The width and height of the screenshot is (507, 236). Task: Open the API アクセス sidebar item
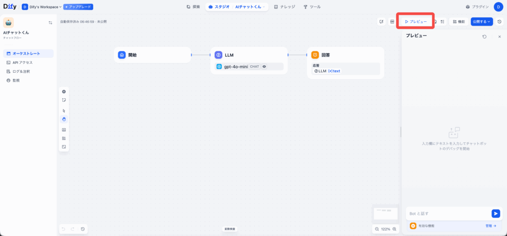click(22, 62)
